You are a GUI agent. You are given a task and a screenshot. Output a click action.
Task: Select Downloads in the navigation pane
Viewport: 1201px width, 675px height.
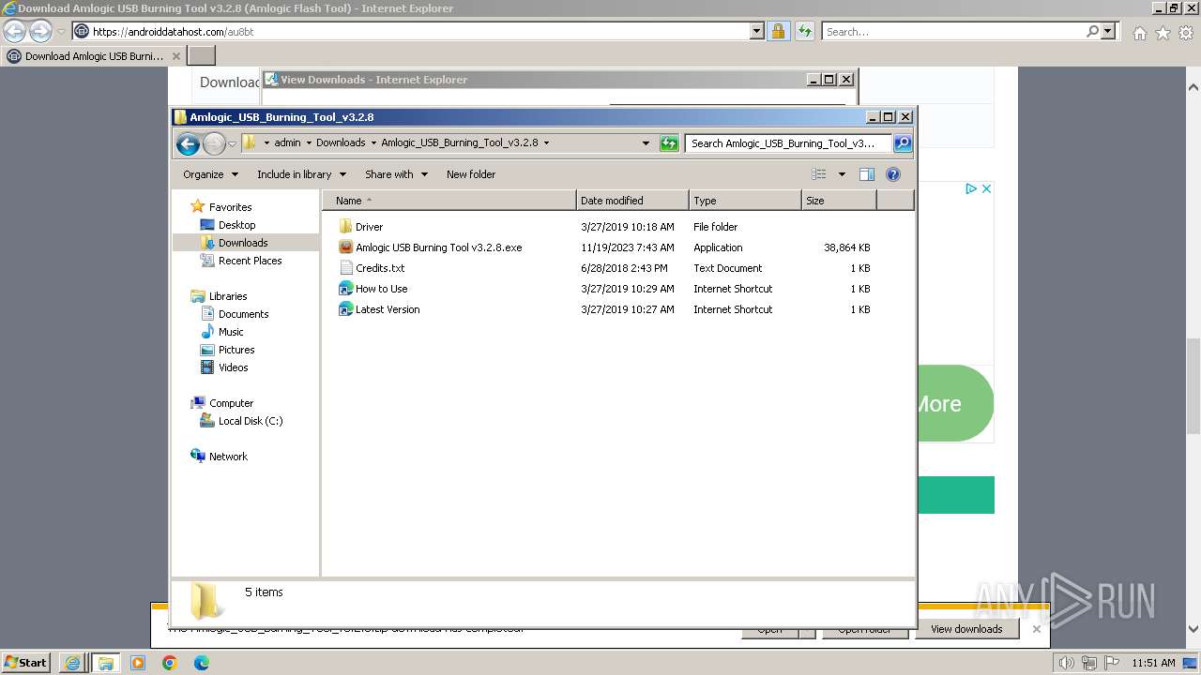[x=243, y=243]
